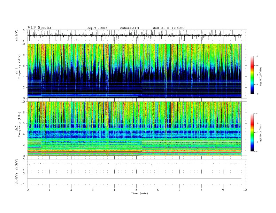Image resolution: width=276 pixels, height=213 pixels.
Task: Click the ch.4 flat waveform panel
Action: tap(137, 179)
